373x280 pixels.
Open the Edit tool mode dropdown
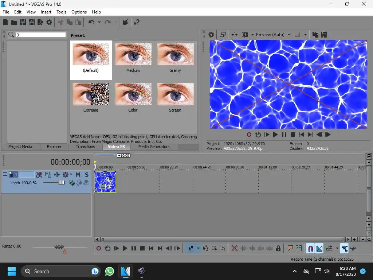[x=198, y=249]
